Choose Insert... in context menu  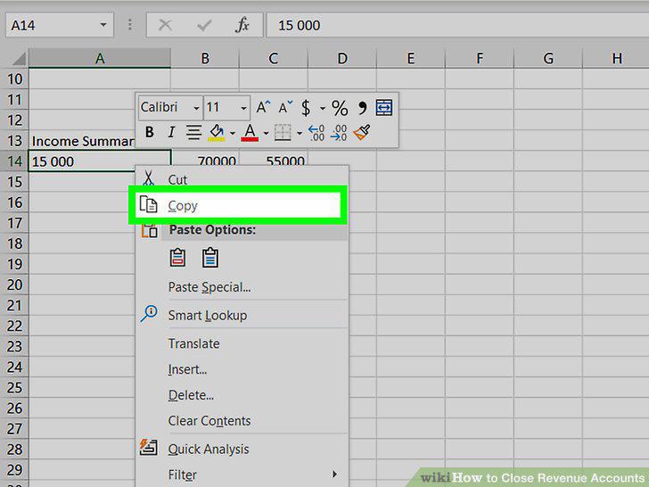click(x=242, y=369)
